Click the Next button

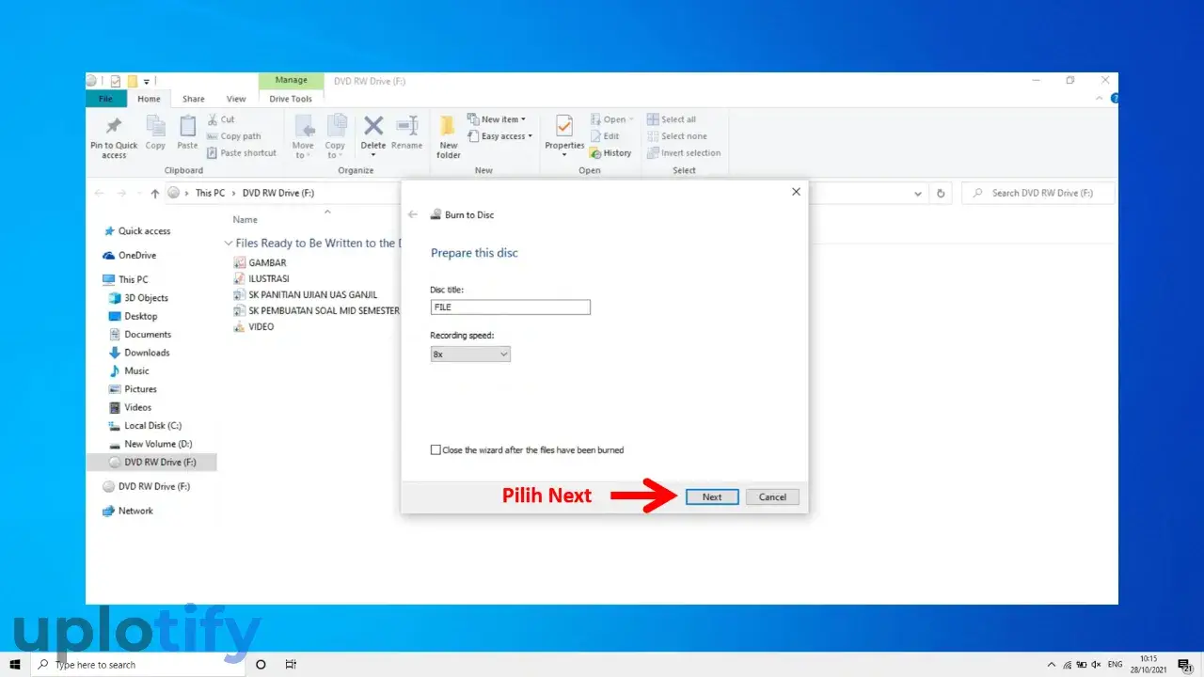711,497
